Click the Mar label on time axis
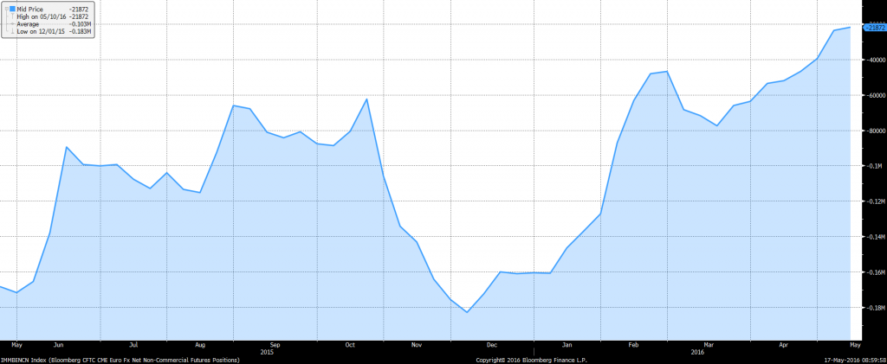Viewport: 887px width, 364px height. [709, 344]
